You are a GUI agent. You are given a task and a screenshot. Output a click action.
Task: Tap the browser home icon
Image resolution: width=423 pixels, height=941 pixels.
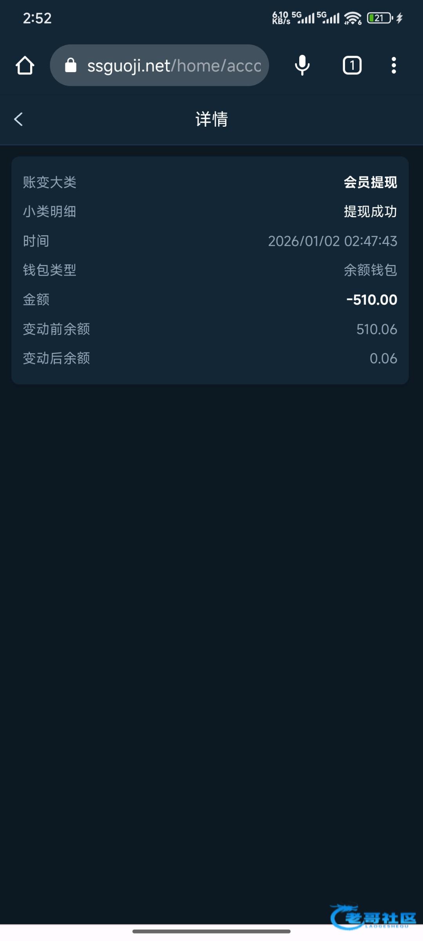25,65
